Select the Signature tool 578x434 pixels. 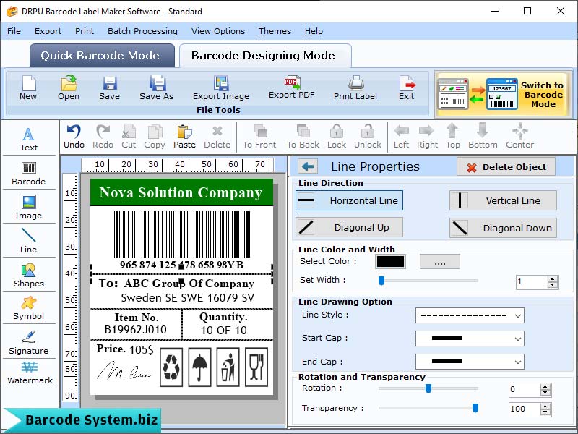[x=28, y=341]
